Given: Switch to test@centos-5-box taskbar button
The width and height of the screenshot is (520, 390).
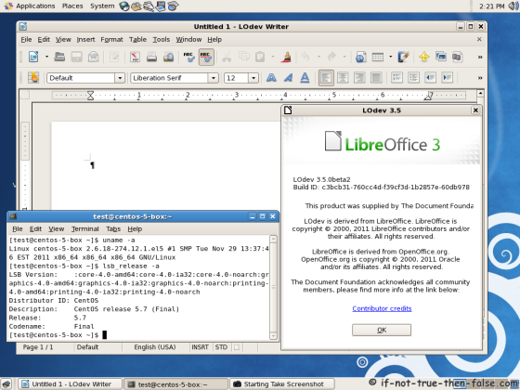Looking at the screenshot, I should [x=176, y=384].
